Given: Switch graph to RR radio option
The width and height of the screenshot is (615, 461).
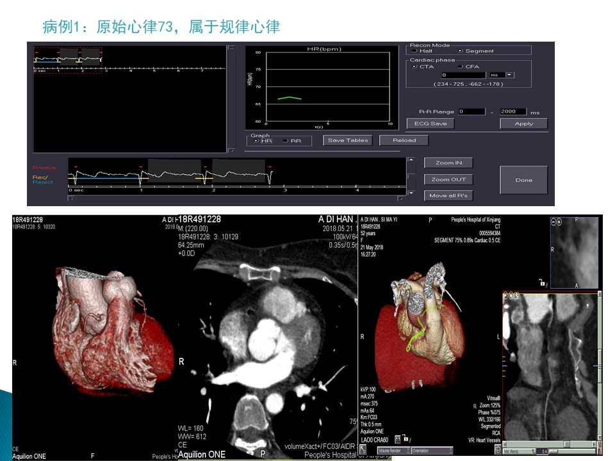Looking at the screenshot, I should (285, 140).
